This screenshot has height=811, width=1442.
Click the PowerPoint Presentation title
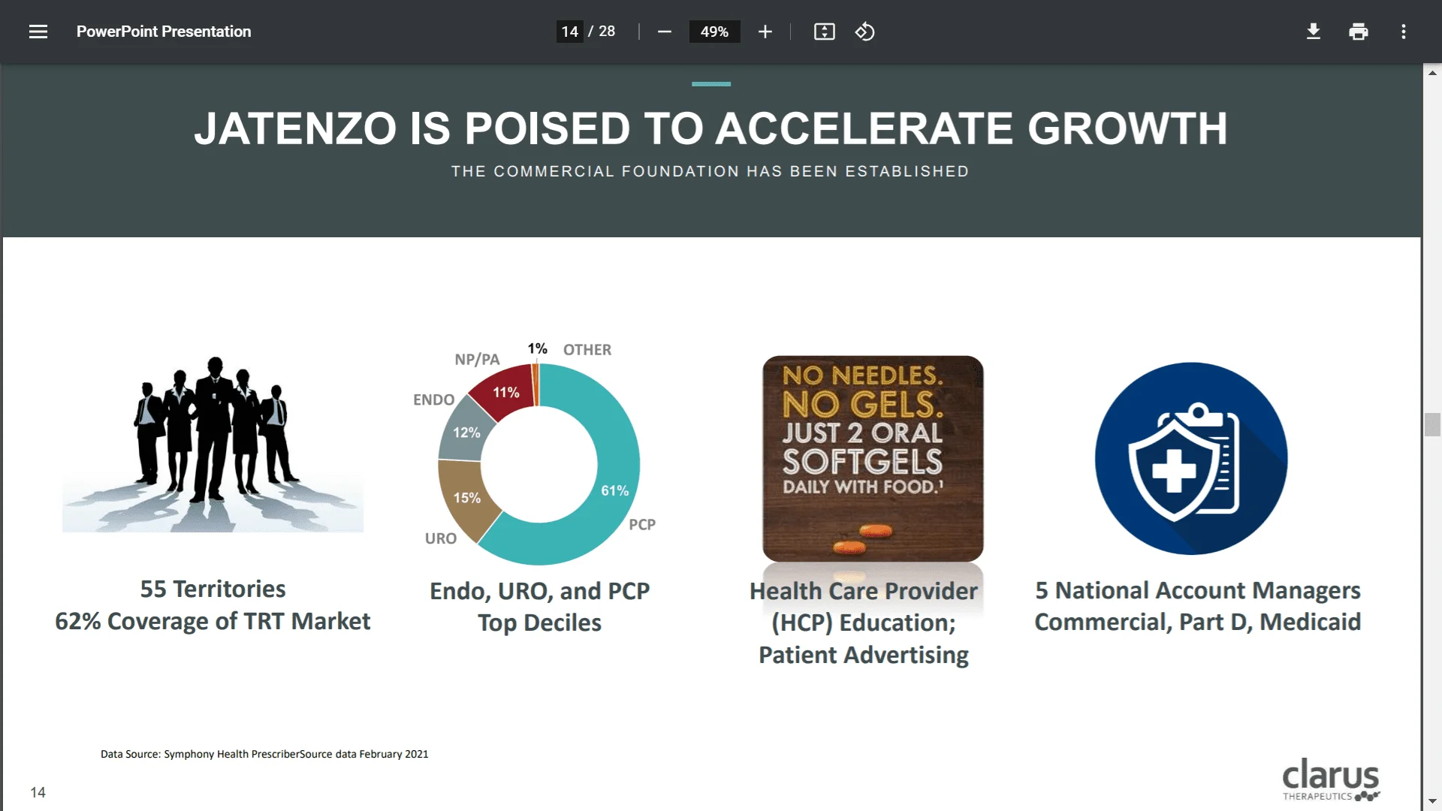coord(164,32)
